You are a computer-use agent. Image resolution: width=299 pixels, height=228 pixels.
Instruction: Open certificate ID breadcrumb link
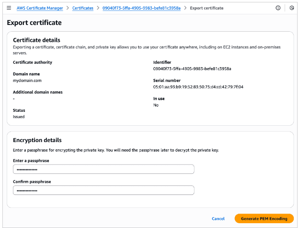(141, 8)
